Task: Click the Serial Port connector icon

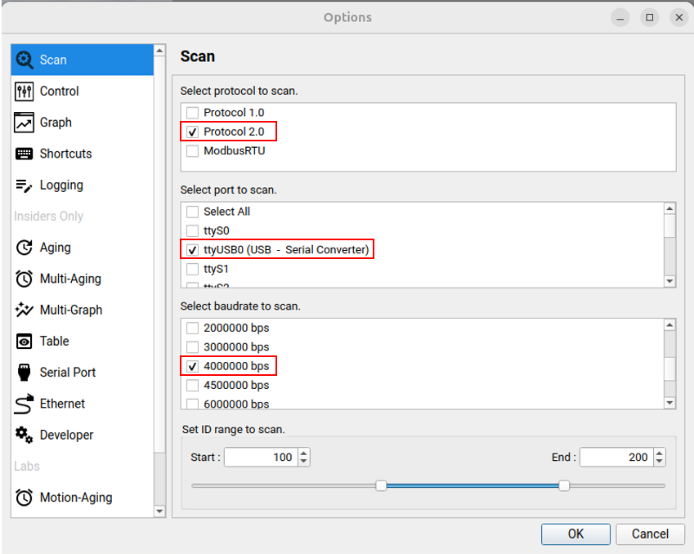Action: pyautogui.click(x=25, y=373)
